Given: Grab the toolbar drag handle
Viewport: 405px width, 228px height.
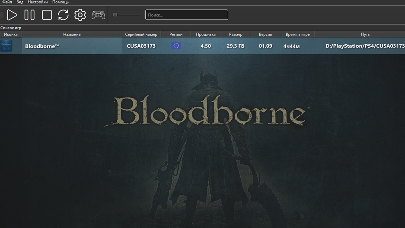Looking at the screenshot, I should click(x=2, y=15).
